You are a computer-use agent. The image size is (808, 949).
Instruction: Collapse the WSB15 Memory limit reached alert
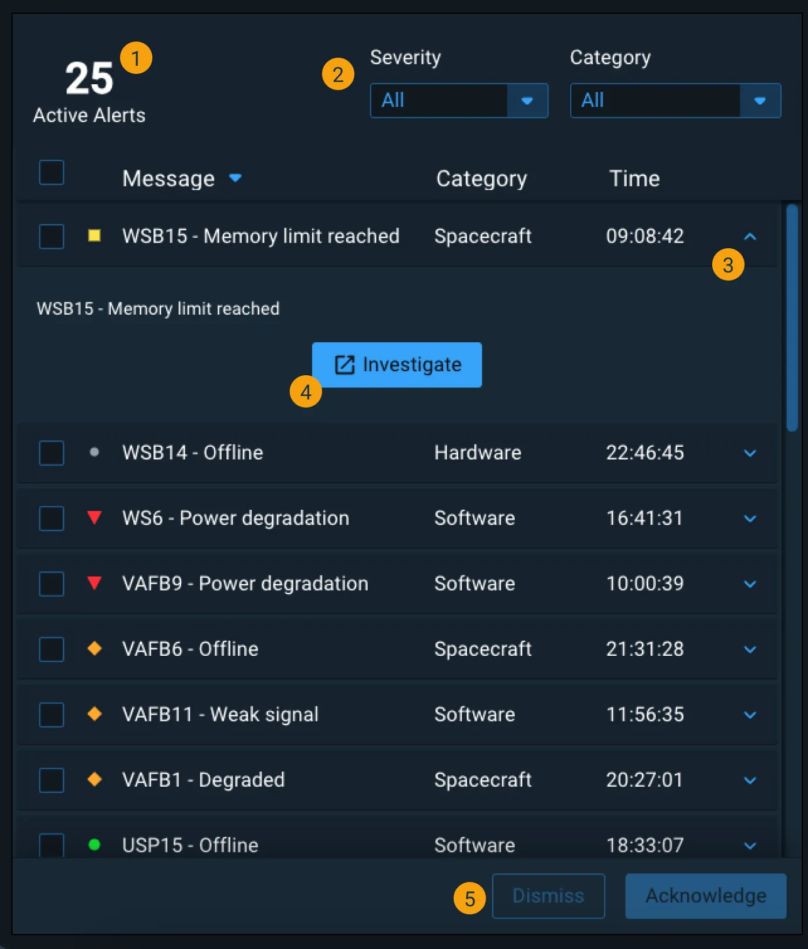pos(750,236)
